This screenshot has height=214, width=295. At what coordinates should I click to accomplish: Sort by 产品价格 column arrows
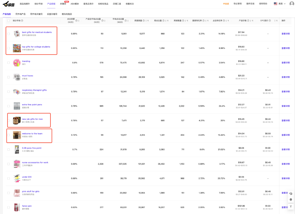(x=250, y=21)
